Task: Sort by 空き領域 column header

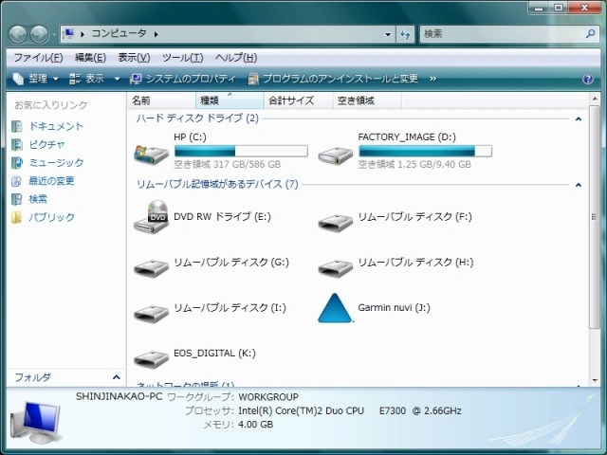Action: [367, 100]
